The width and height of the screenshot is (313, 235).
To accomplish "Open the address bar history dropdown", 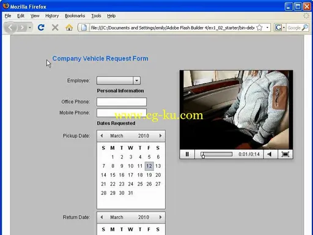I will 267,28.
